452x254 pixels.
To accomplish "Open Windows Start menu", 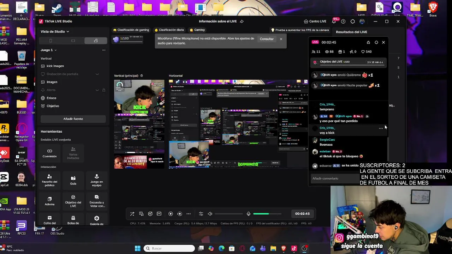I will (x=138, y=248).
